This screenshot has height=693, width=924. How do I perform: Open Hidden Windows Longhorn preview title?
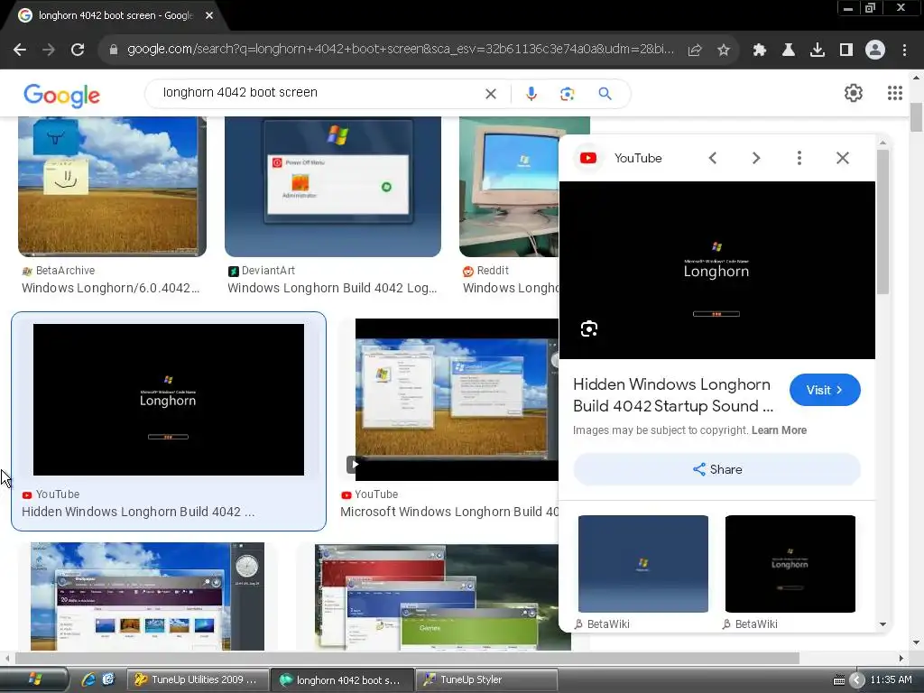pyautogui.click(x=673, y=395)
